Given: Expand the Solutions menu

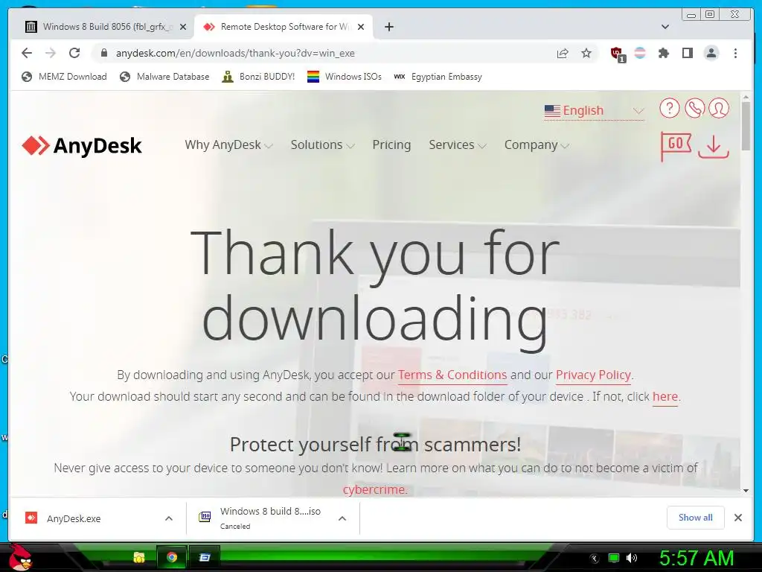Looking at the screenshot, I should 323,145.
